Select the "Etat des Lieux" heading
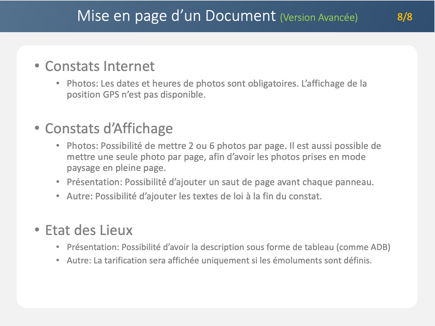The width and height of the screenshot is (435, 326). click(89, 230)
